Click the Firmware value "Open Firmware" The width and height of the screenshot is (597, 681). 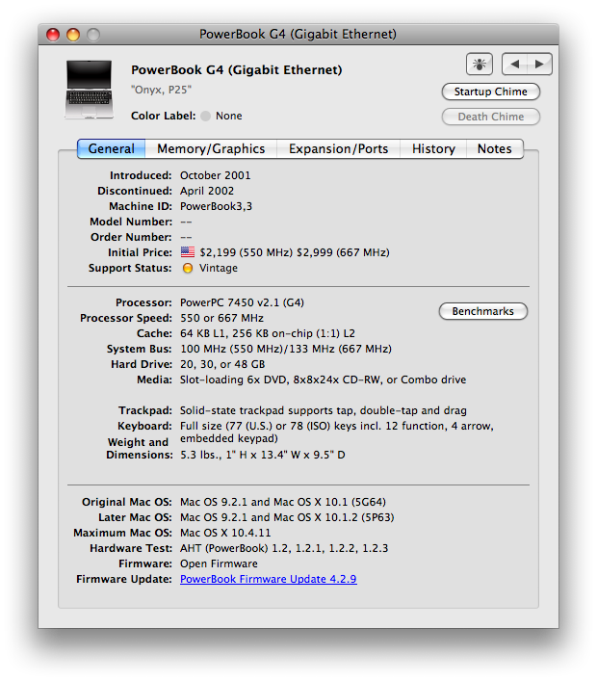tap(219, 563)
